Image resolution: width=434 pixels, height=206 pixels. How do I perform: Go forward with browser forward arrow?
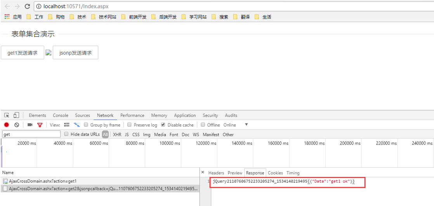click(x=17, y=6)
